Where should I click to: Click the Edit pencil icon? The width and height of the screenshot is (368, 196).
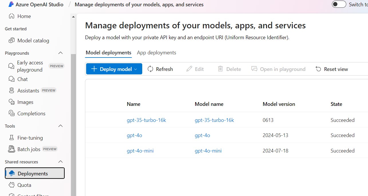(x=189, y=69)
